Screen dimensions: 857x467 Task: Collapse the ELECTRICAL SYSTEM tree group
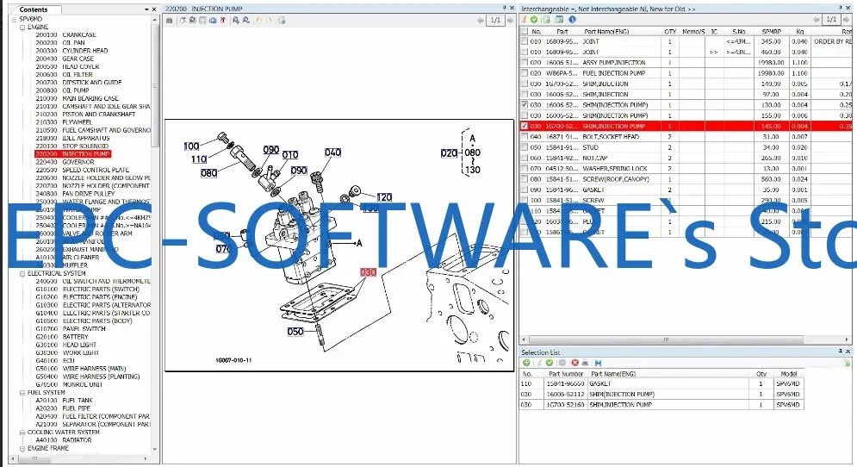pyautogui.click(x=22, y=273)
